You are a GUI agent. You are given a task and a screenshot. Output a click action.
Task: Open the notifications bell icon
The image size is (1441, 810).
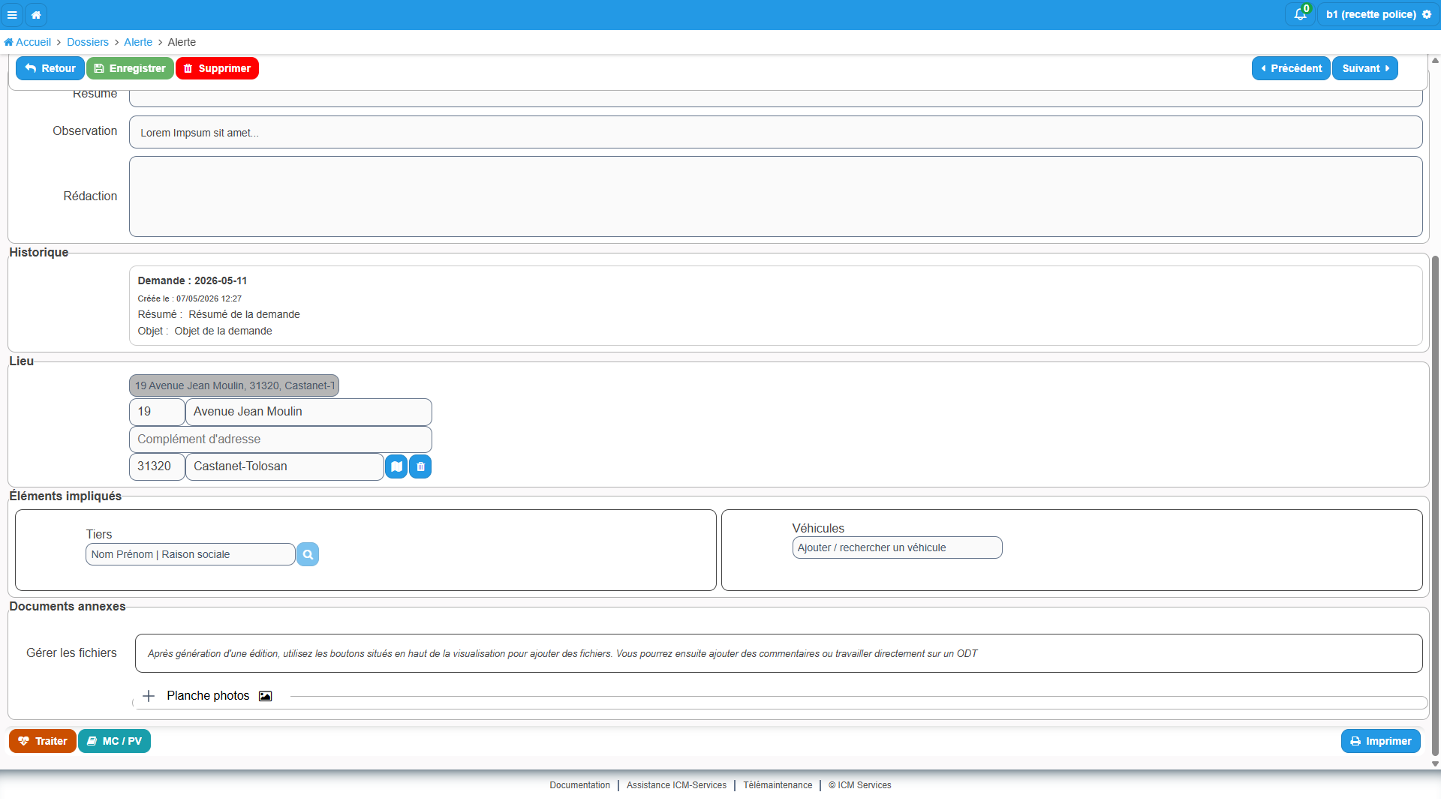point(1300,14)
